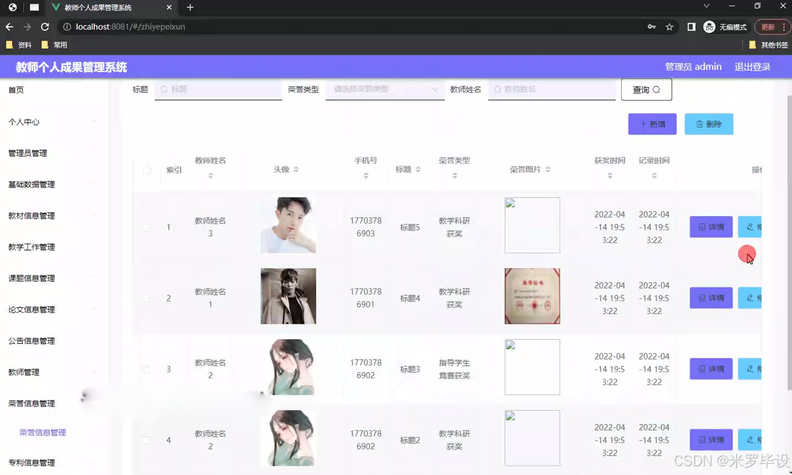Click the magnifier icon inside 查询 button
Viewport: 792px width, 475px height.
coord(656,89)
